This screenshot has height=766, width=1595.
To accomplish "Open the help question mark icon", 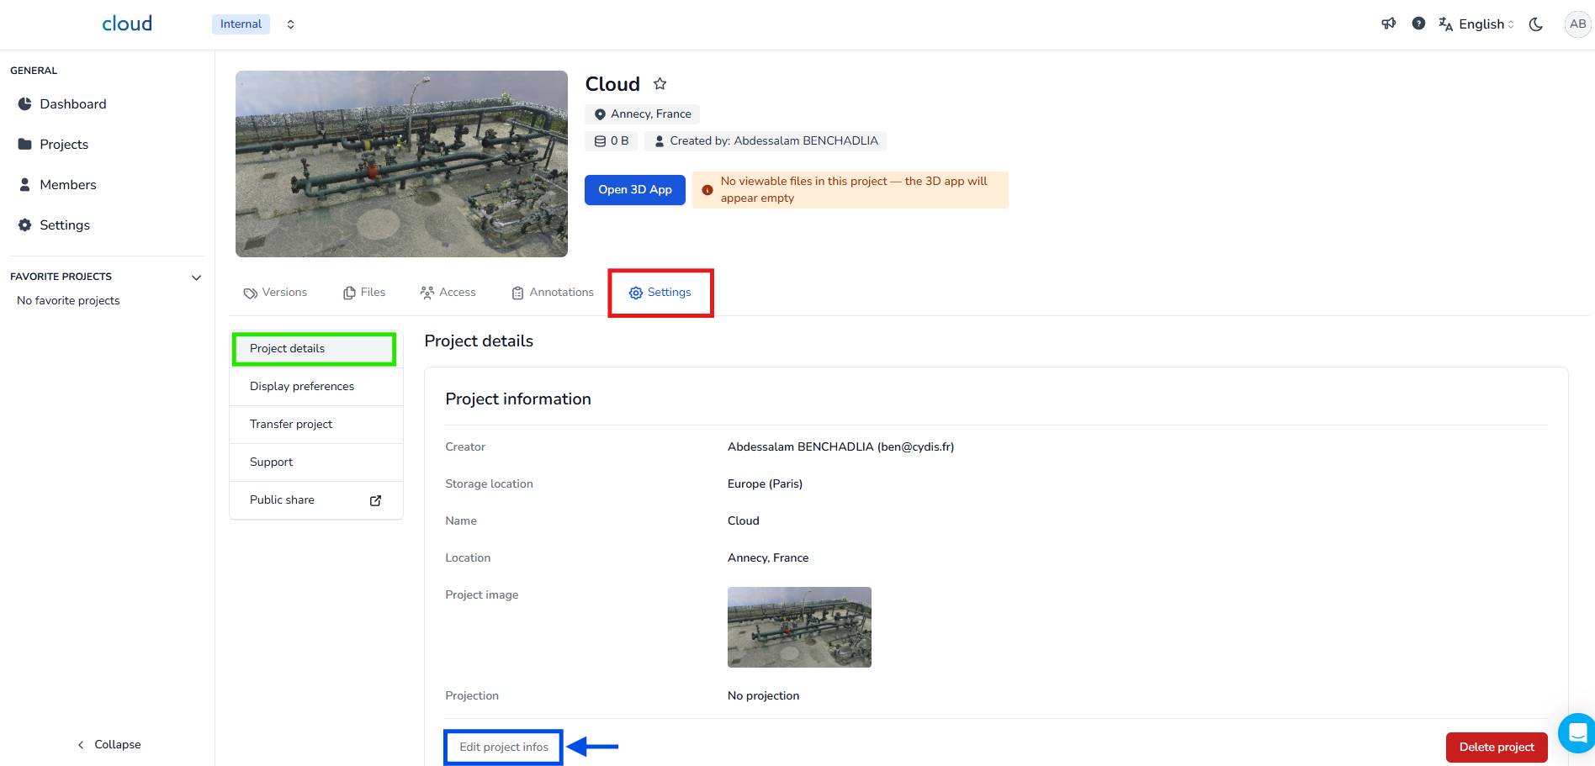I will 1418,24.
